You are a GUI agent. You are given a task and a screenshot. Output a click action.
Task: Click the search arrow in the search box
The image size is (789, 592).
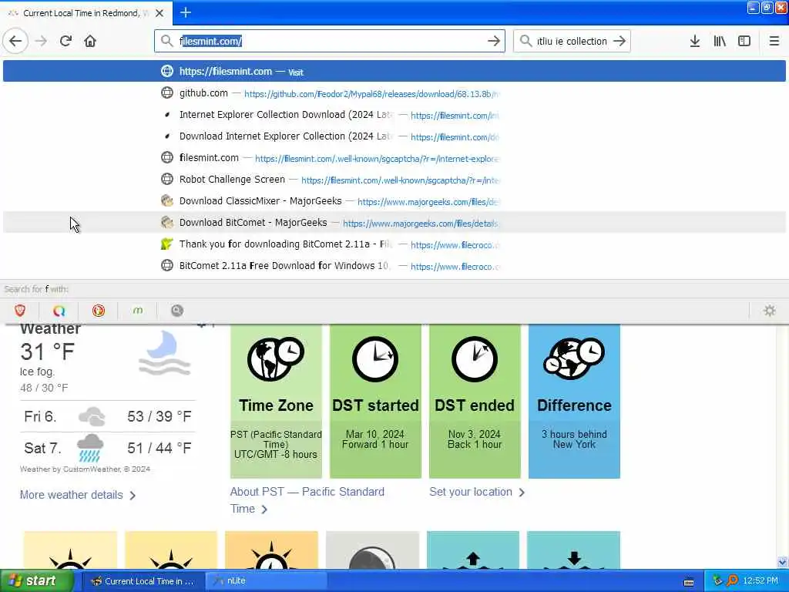[x=619, y=41]
